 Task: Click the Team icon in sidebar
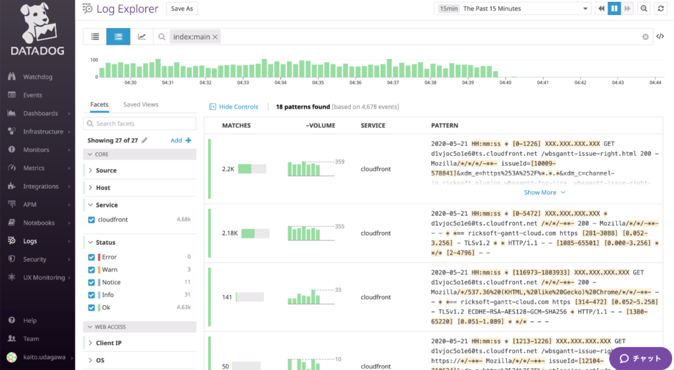coord(12,338)
